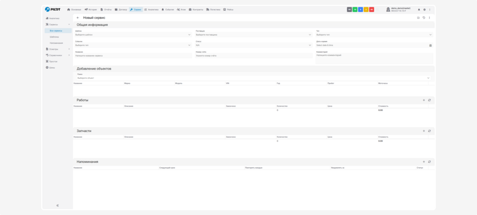
Task: Open Напоминания in the sidebar
Action: click(x=56, y=43)
